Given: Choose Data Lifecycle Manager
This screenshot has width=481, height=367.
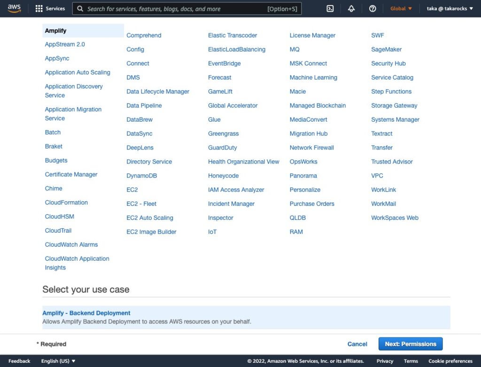Looking at the screenshot, I should coord(158,92).
